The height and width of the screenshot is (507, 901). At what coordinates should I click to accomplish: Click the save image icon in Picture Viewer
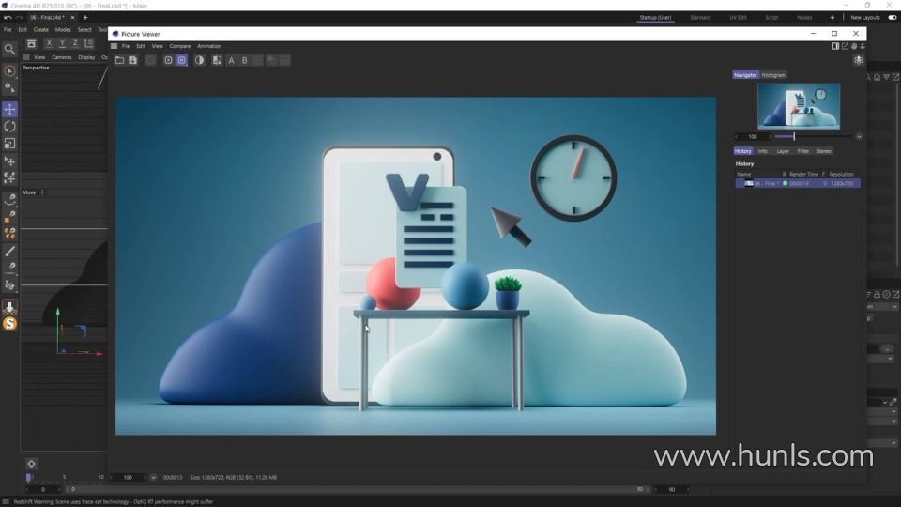pos(132,60)
